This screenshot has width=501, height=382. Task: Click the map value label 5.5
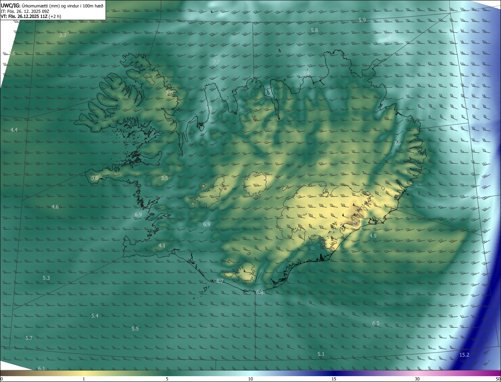135,329
